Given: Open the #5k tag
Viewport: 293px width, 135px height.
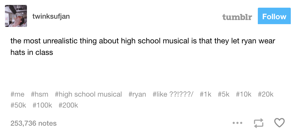Looking at the screenshot, I should (223, 94).
